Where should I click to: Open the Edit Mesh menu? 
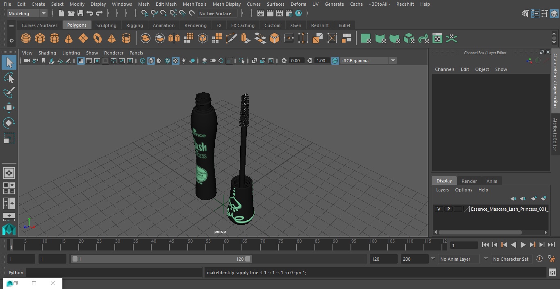[x=166, y=4]
